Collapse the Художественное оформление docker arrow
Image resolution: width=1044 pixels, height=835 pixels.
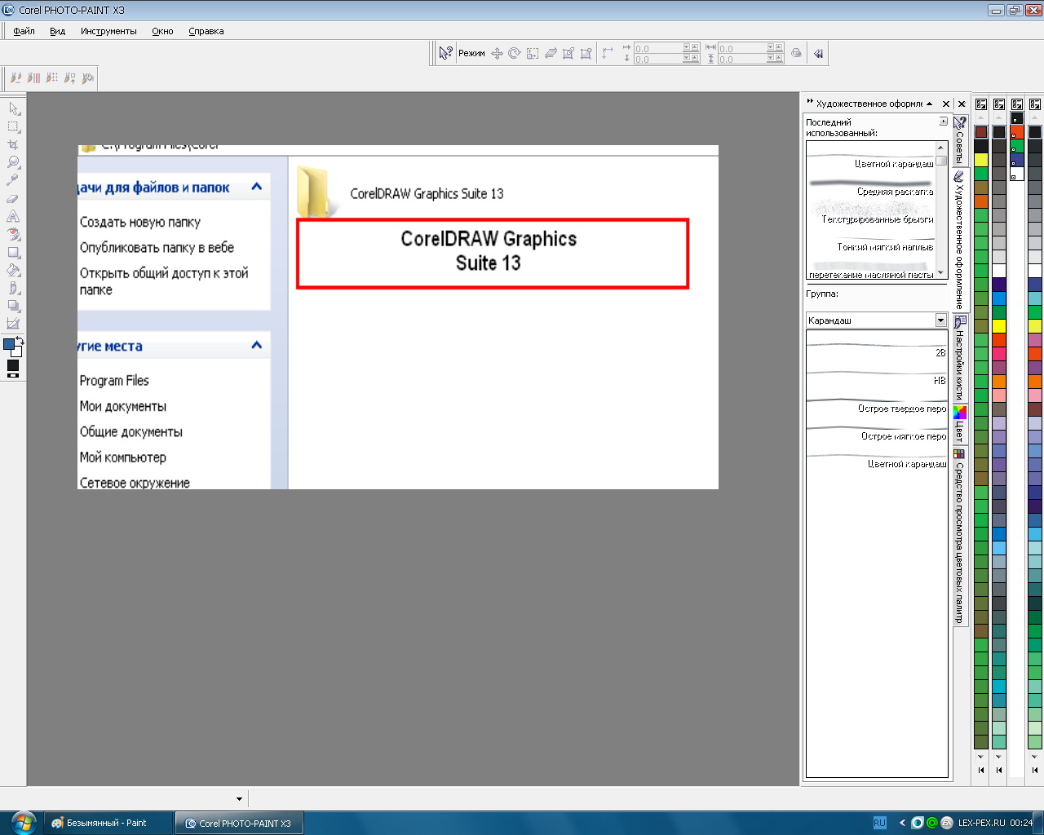coord(929,104)
